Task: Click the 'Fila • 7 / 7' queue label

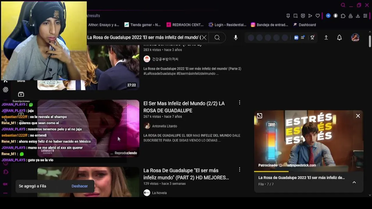Action: (x=266, y=184)
